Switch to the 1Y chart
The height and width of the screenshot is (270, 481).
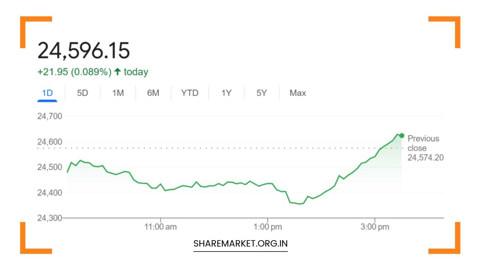tap(226, 93)
